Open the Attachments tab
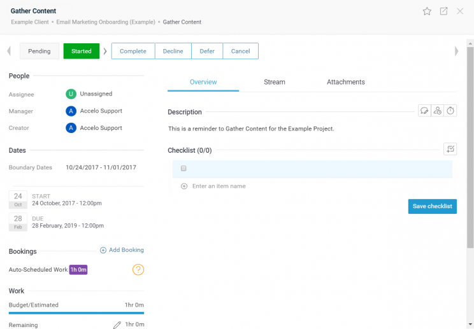Viewport: 474px width, 329px height. click(x=345, y=82)
